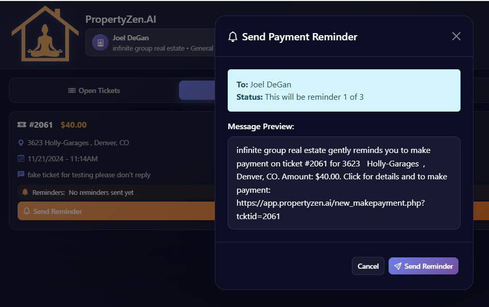Click the ticket icon next to #2061

(x=21, y=125)
